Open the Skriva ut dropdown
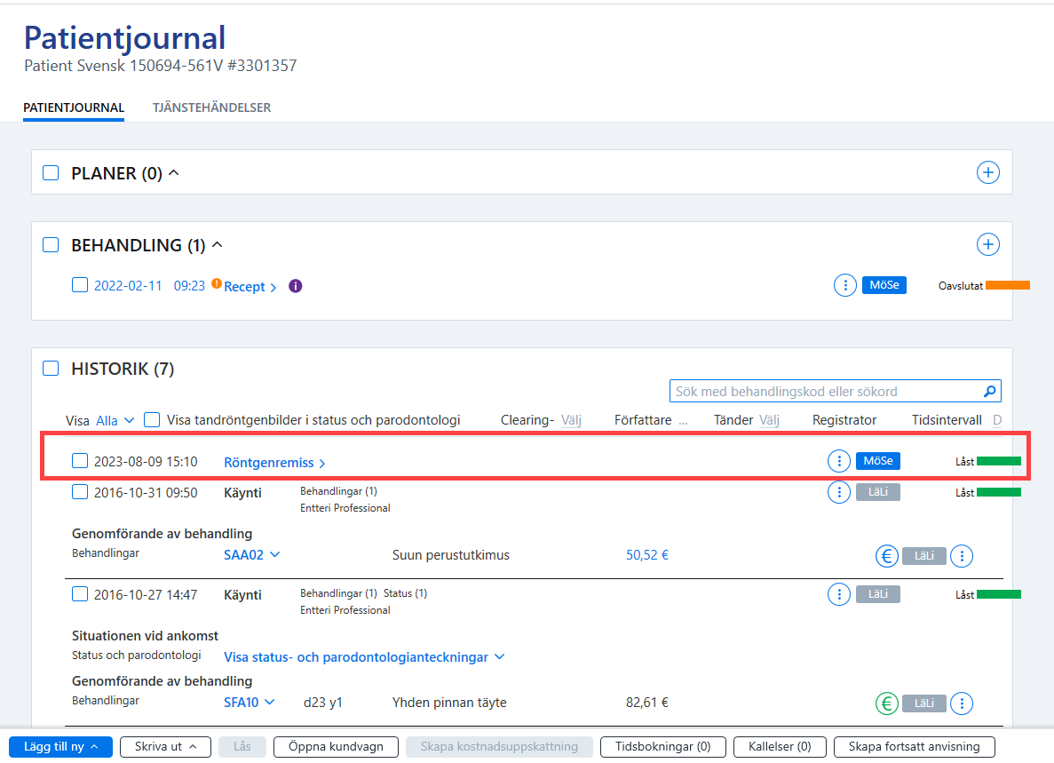The width and height of the screenshot is (1054, 763). point(165,747)
